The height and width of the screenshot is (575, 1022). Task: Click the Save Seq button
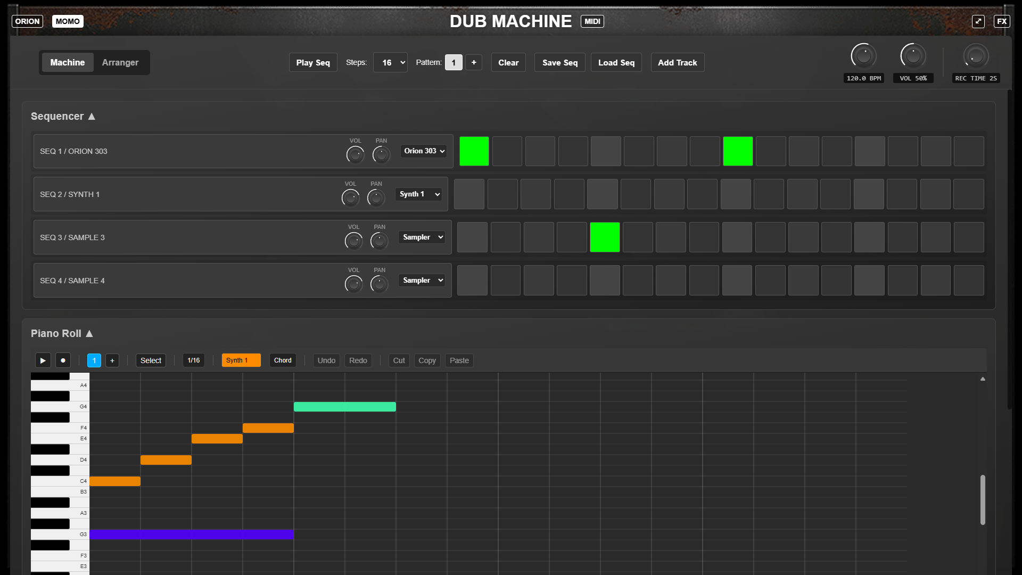click(x=559, y=62)
